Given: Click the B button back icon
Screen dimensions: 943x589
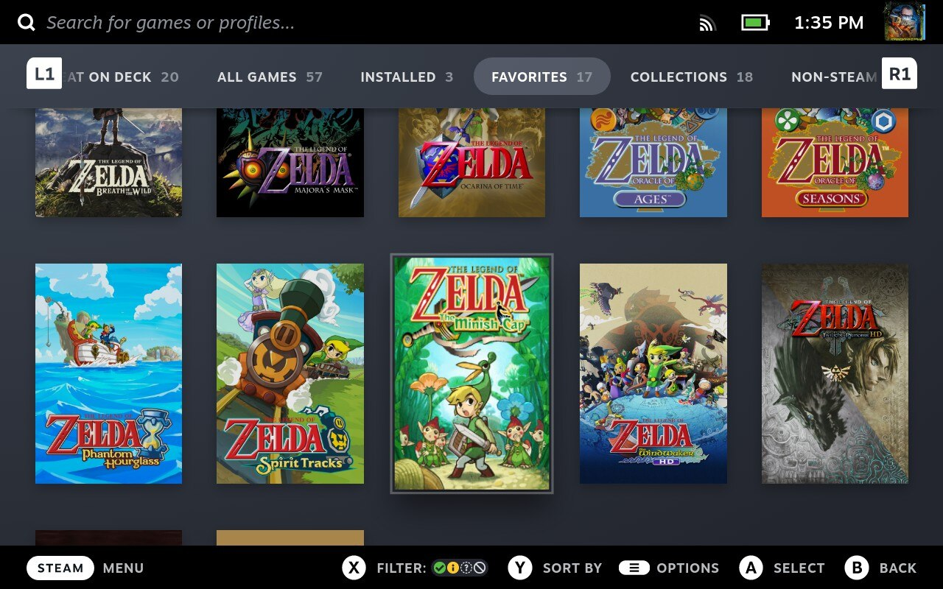Looking at the screenshot, I should tap(857, 568).
